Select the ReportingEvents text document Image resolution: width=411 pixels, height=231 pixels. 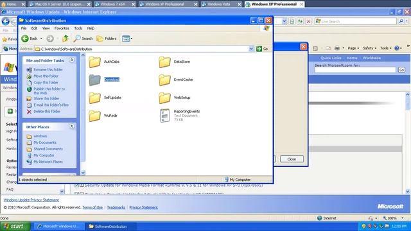pos(180,116)
